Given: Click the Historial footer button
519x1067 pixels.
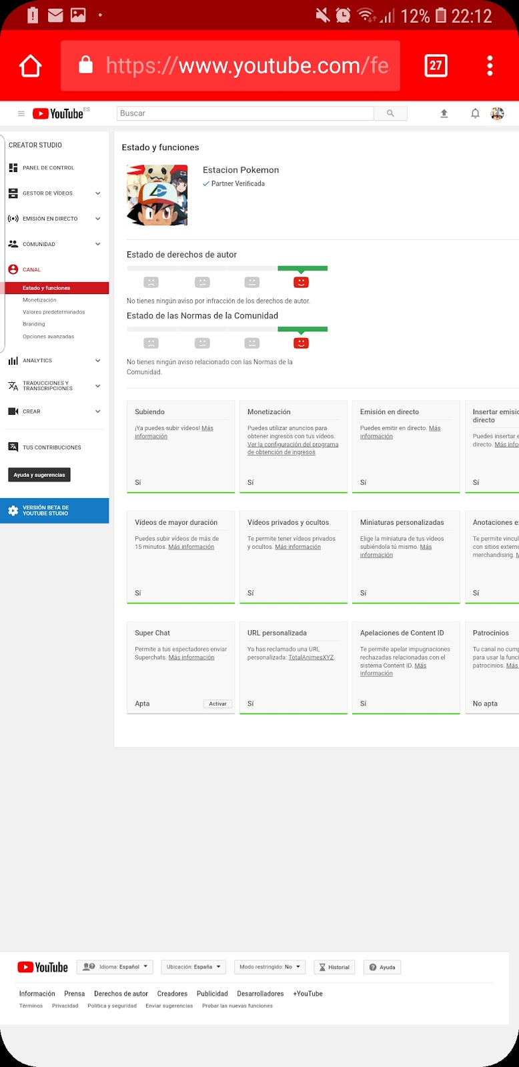Looking at the screenshot, I should pos(334,967).
